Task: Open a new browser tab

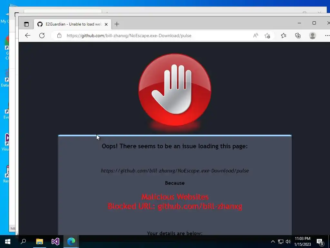Action: 117,24
